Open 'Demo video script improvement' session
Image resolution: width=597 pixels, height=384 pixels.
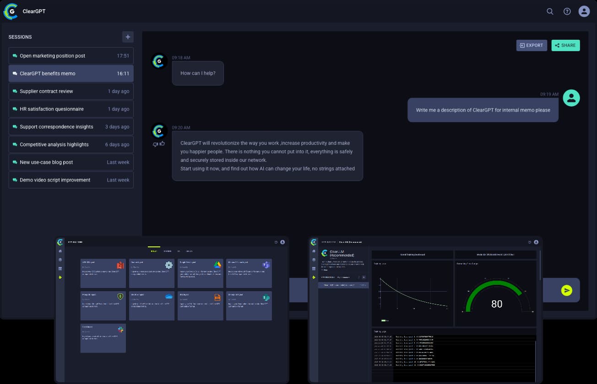71,180
